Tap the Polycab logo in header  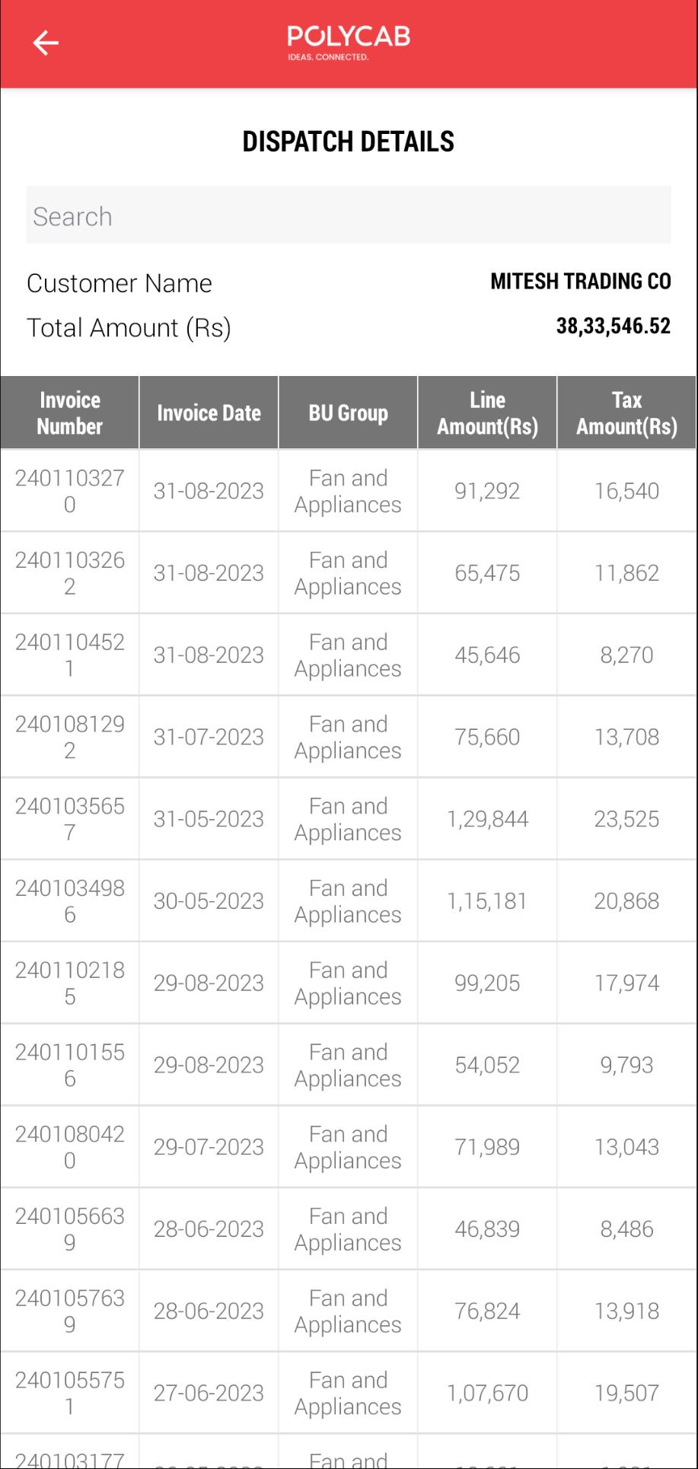point(349,43)
